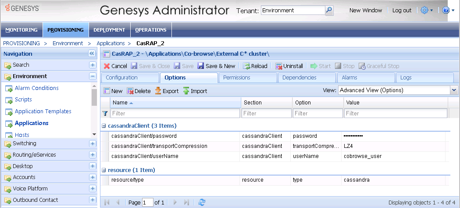Click the Save & Close toolbar button
Screen dimensions: 460x208
coord(150,66)
